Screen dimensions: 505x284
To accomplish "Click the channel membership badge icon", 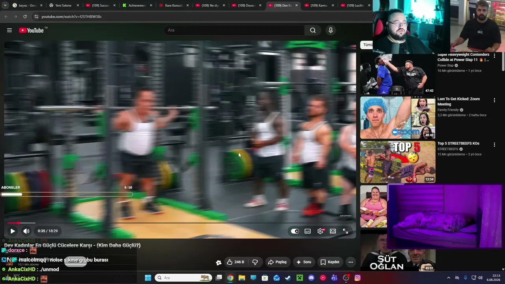I will [x=219, y=262].
